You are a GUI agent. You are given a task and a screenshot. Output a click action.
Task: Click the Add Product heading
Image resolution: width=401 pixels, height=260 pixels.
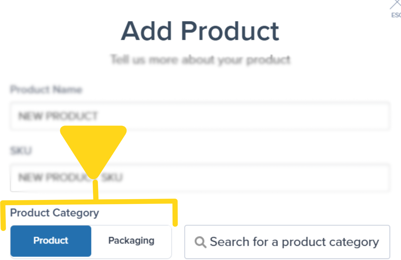pyautogui.click(x=200, y=31)
